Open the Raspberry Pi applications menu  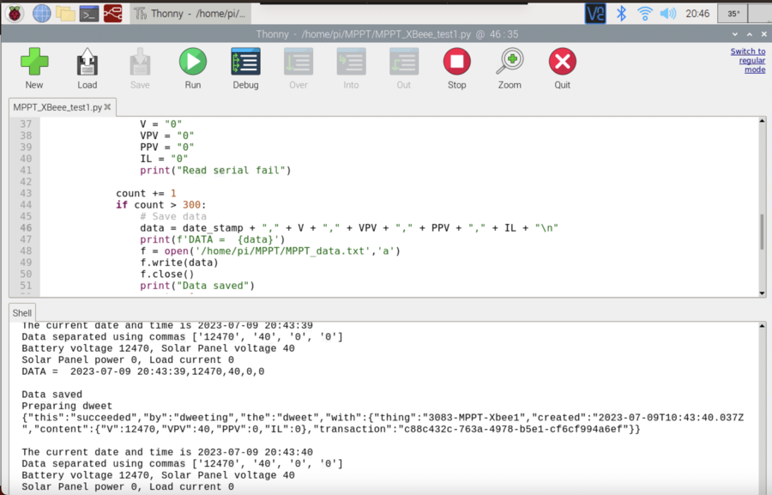14,13
